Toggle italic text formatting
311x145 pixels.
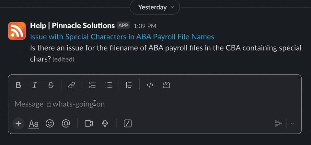tap(35, 85)
